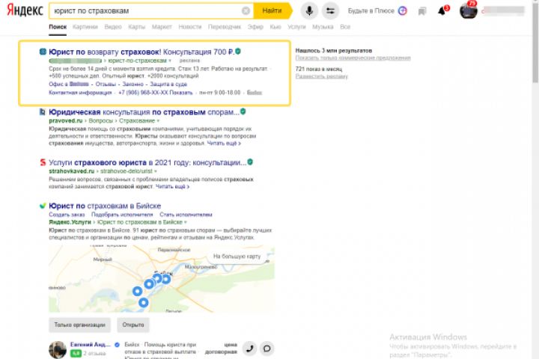The height and width of the screenshot is (359, 539).
Task: Open Юридическая консультация по страховым спорам result
Action: click(x=144, y=112)
